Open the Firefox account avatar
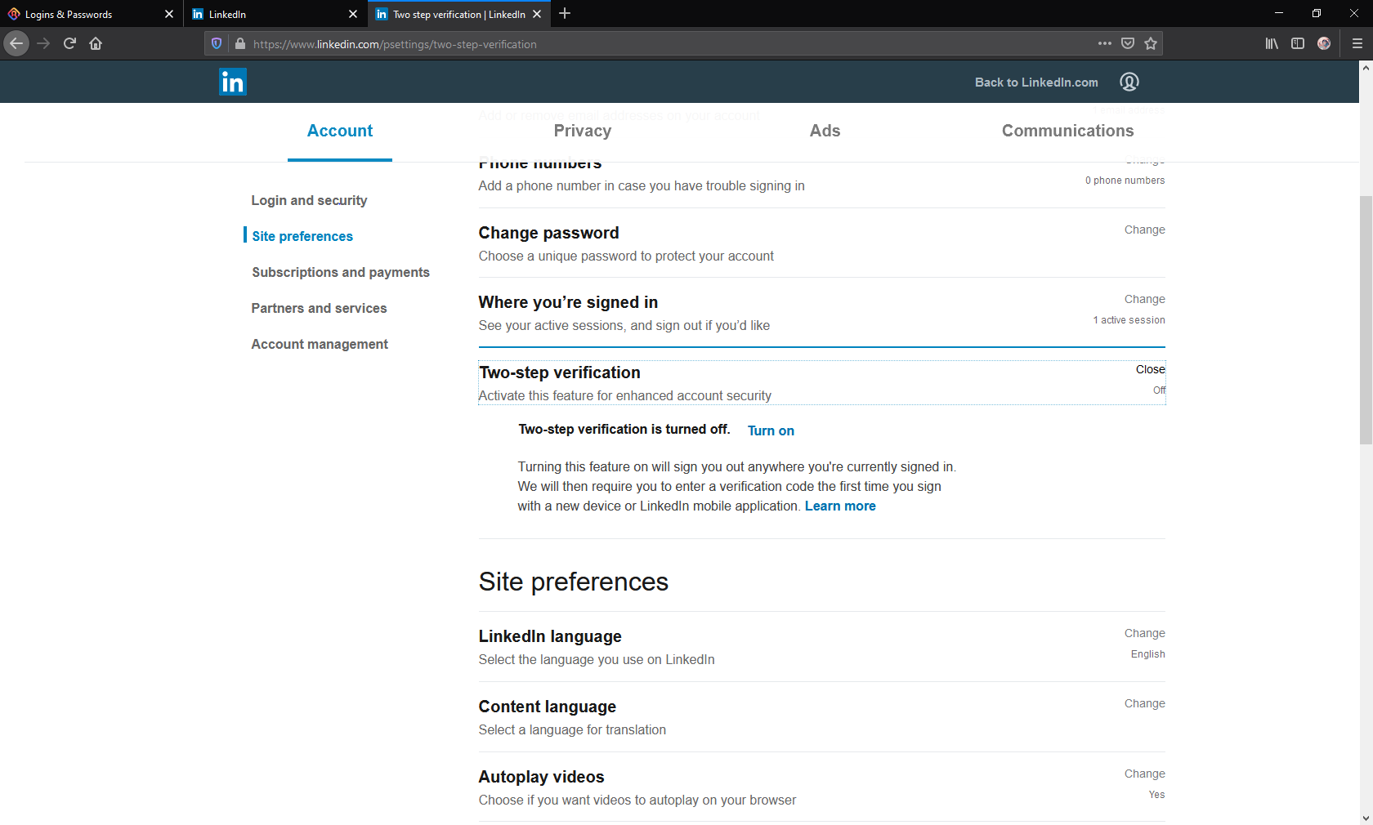The image size is (1373, 825). coord(1324,43)
